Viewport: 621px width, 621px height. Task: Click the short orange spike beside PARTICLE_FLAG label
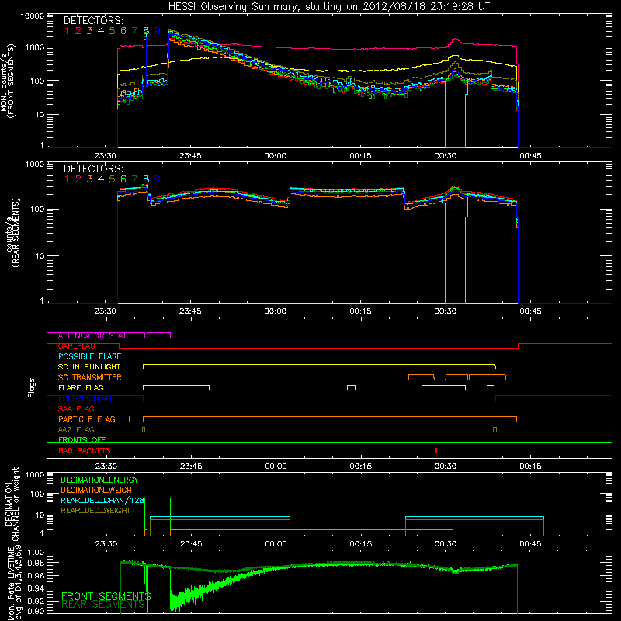(130, 418)
